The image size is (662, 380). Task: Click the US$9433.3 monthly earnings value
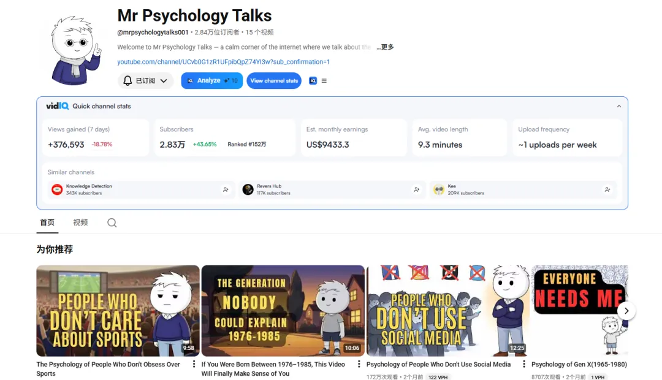click(x=327, y=145)
